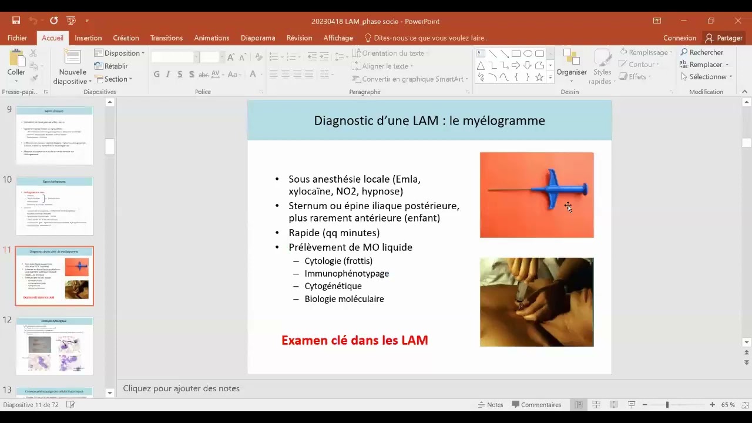Click the Commentaires button in status bar

pos(536,405)
